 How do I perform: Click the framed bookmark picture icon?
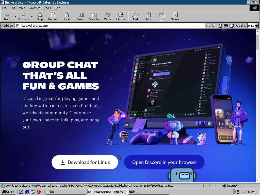click(220, 26)
